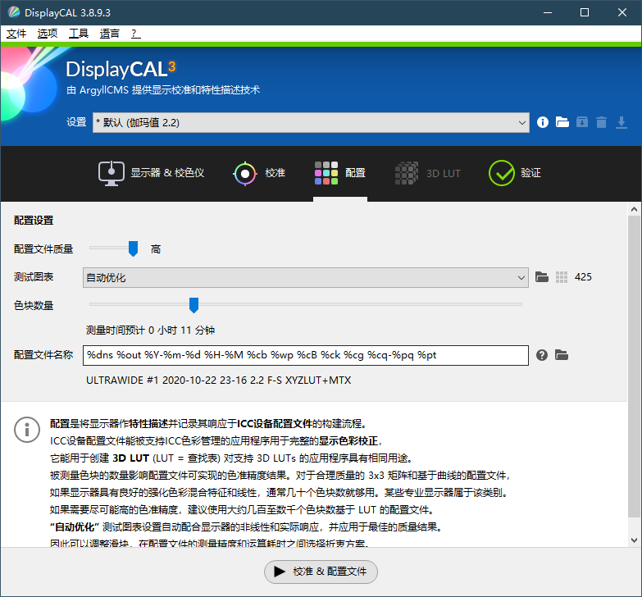Click the vertical scrollbar thumb
This screenshot has height=597, width=642.
635,366
